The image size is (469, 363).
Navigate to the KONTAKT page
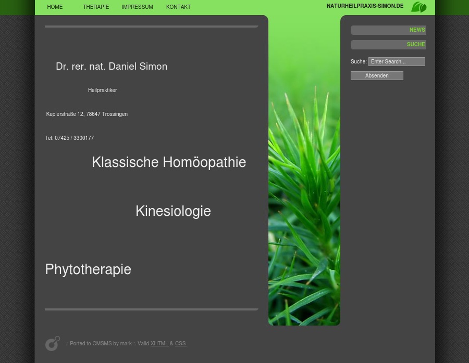[178, 7]
